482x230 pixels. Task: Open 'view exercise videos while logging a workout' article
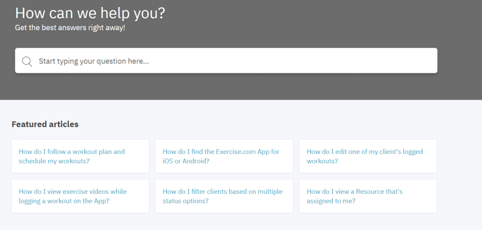point(72,196)
